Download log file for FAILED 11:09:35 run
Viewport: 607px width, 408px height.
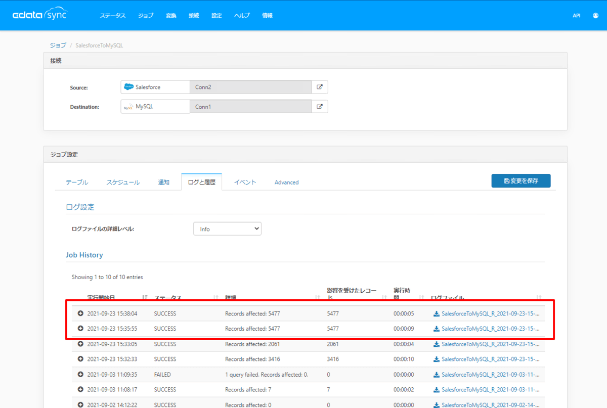pyautogui.click(x=488, y=375)
